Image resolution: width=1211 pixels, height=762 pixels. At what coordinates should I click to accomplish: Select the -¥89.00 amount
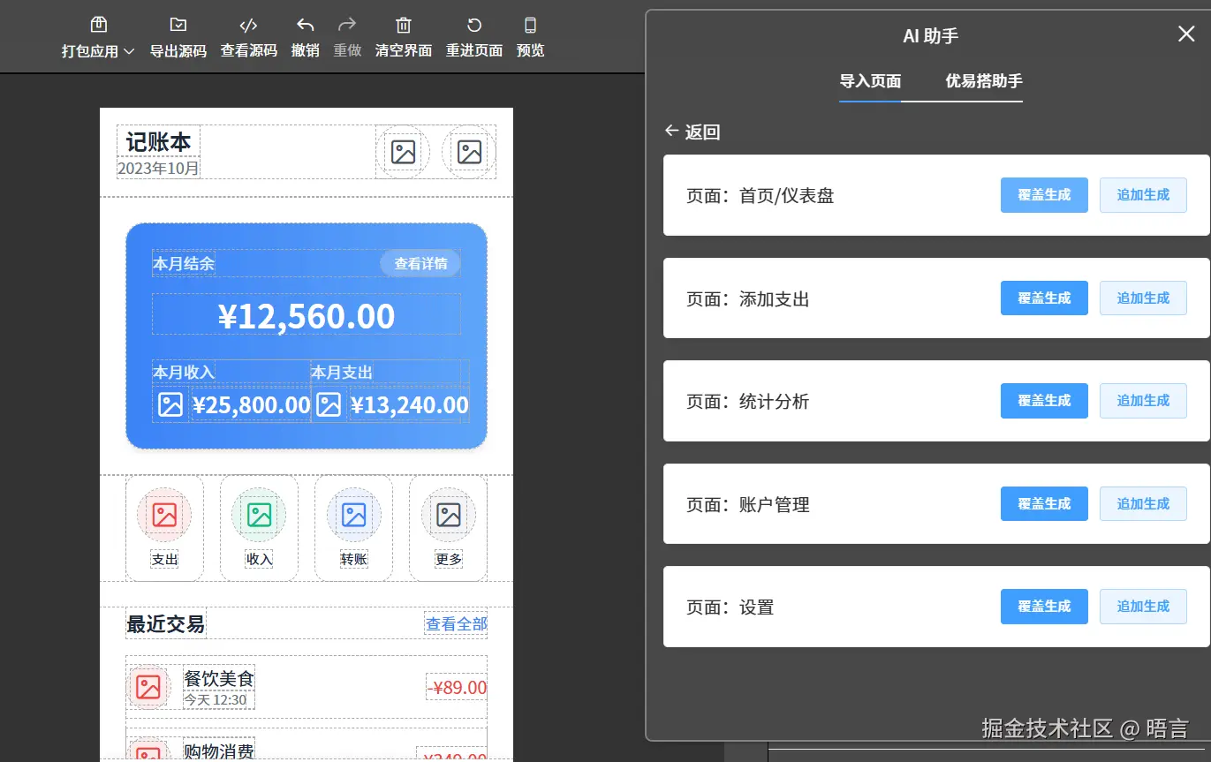[x=457, y=687]
